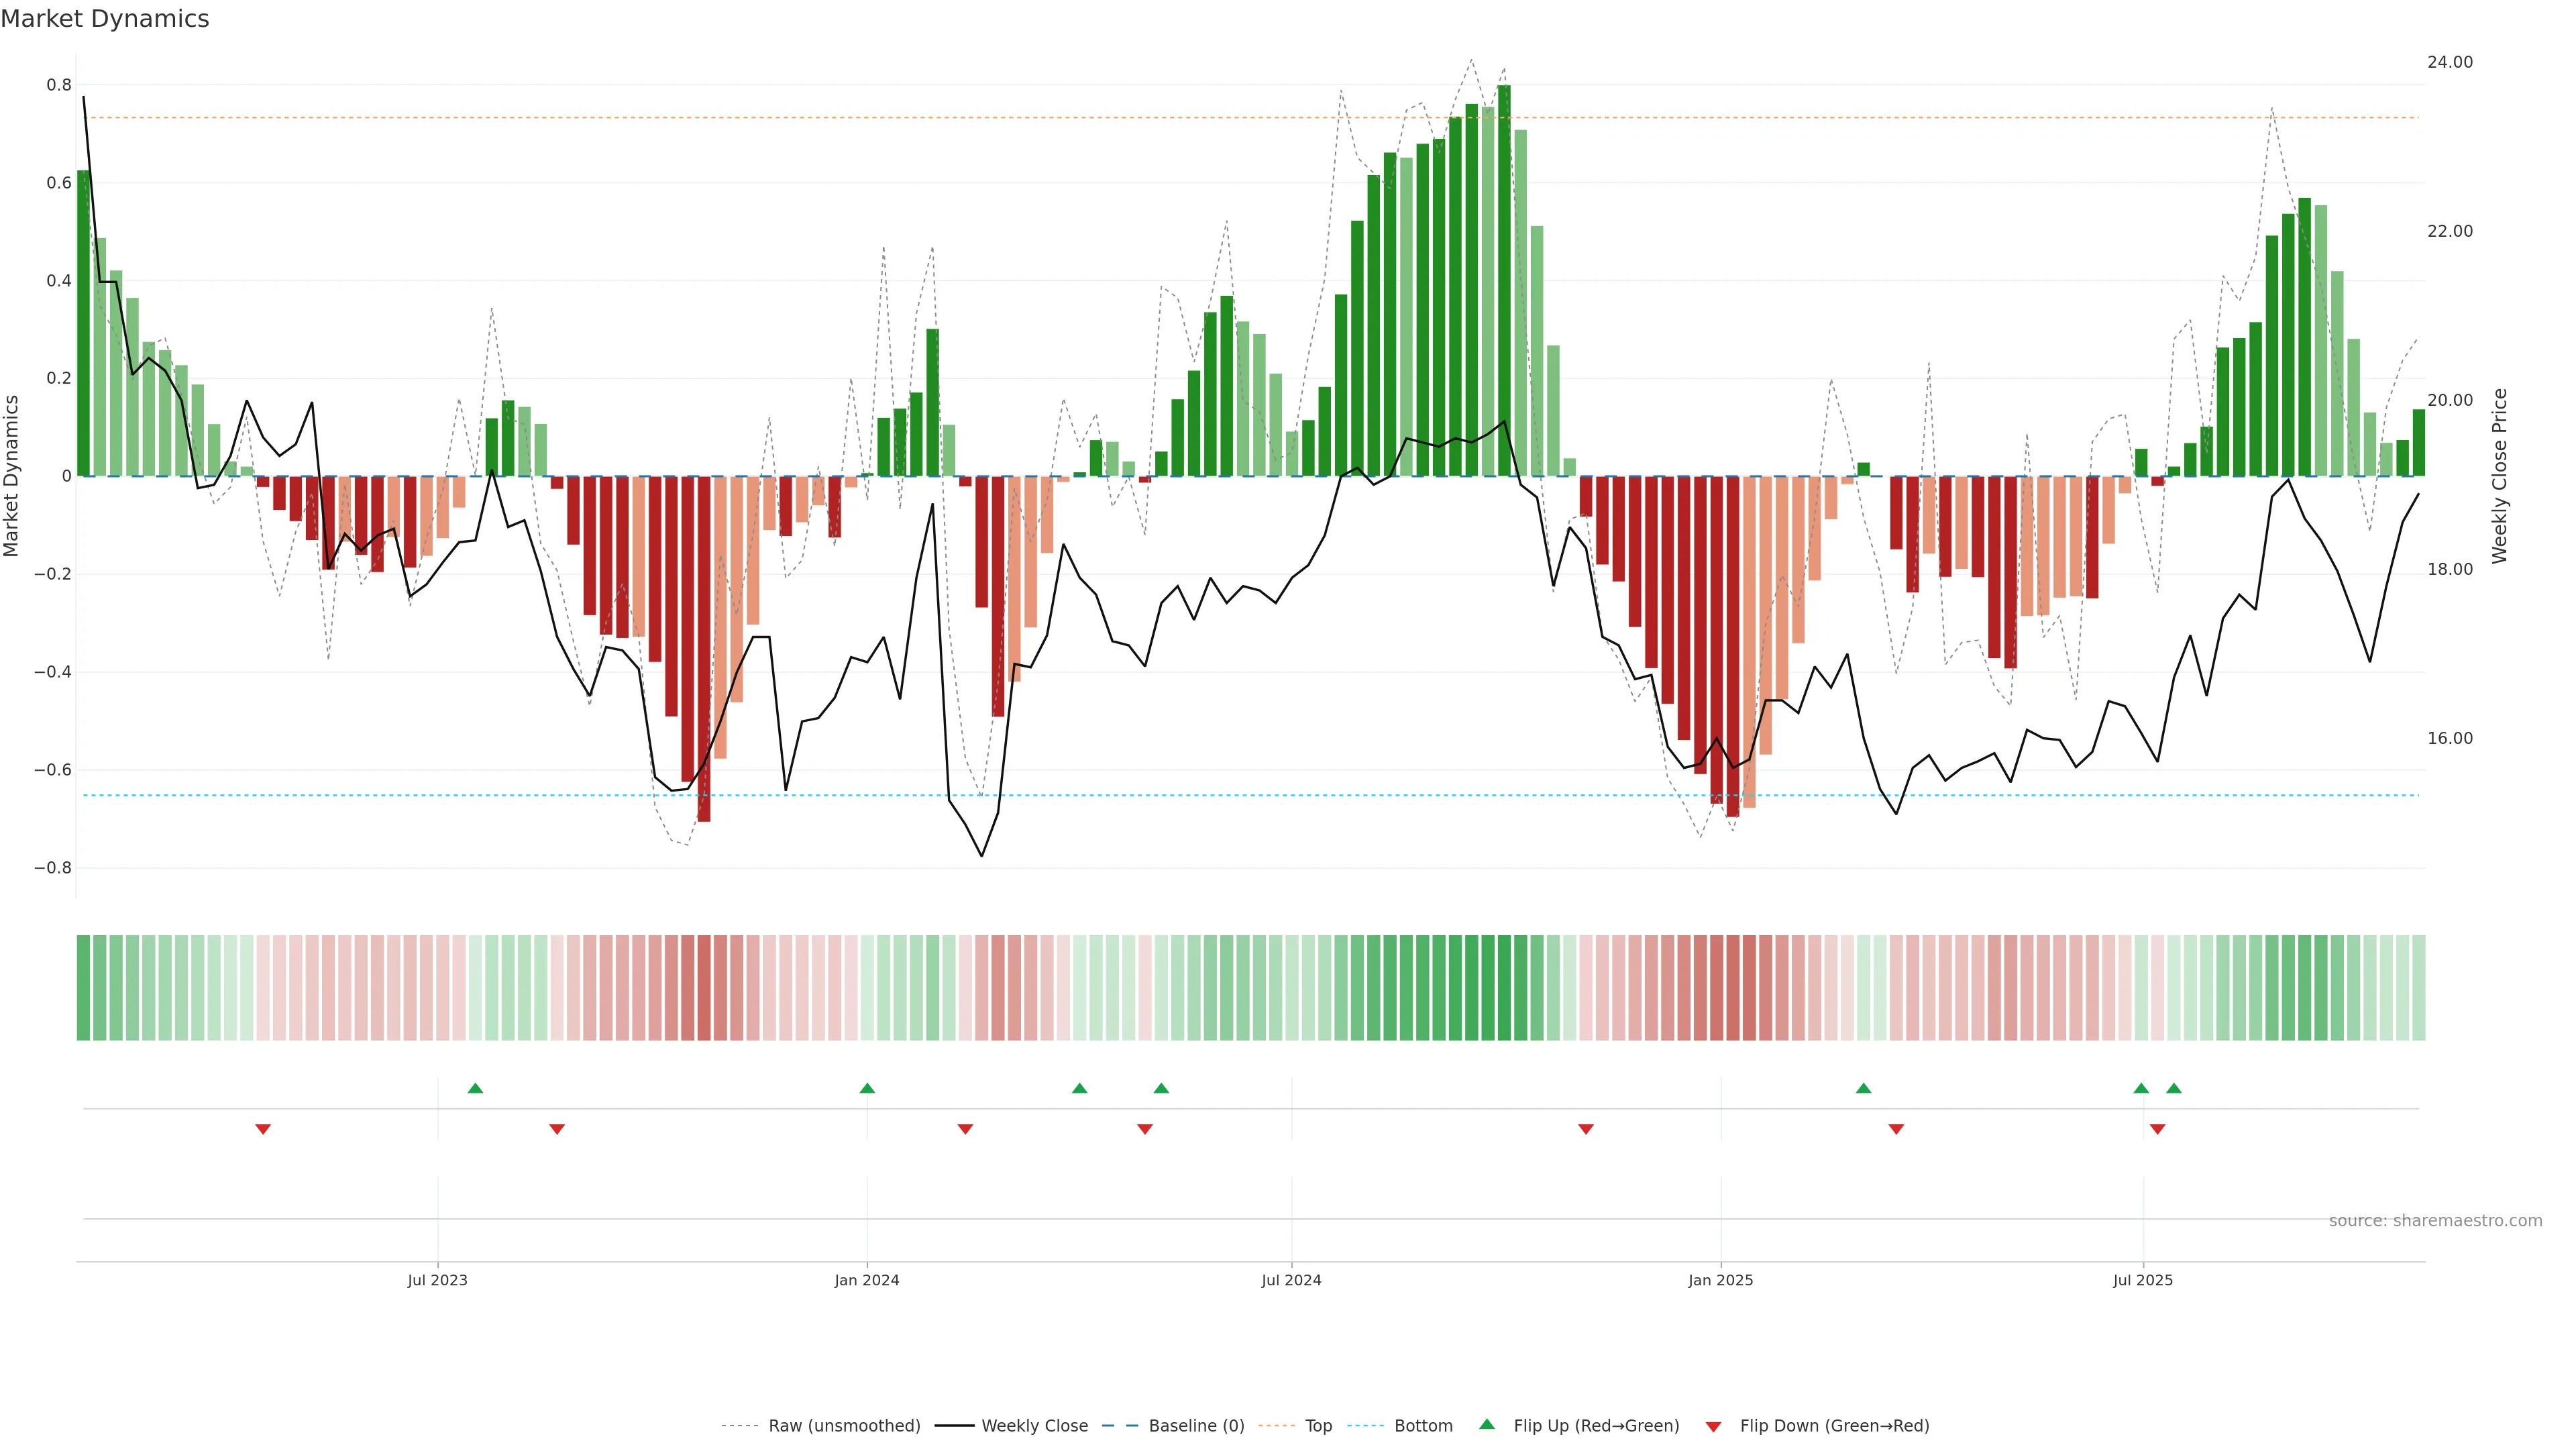Viewport: 2576px width, 1449px height.
Task: Toggle the Weekly Close legend entry
Action: click(x=1034, y=1426)
